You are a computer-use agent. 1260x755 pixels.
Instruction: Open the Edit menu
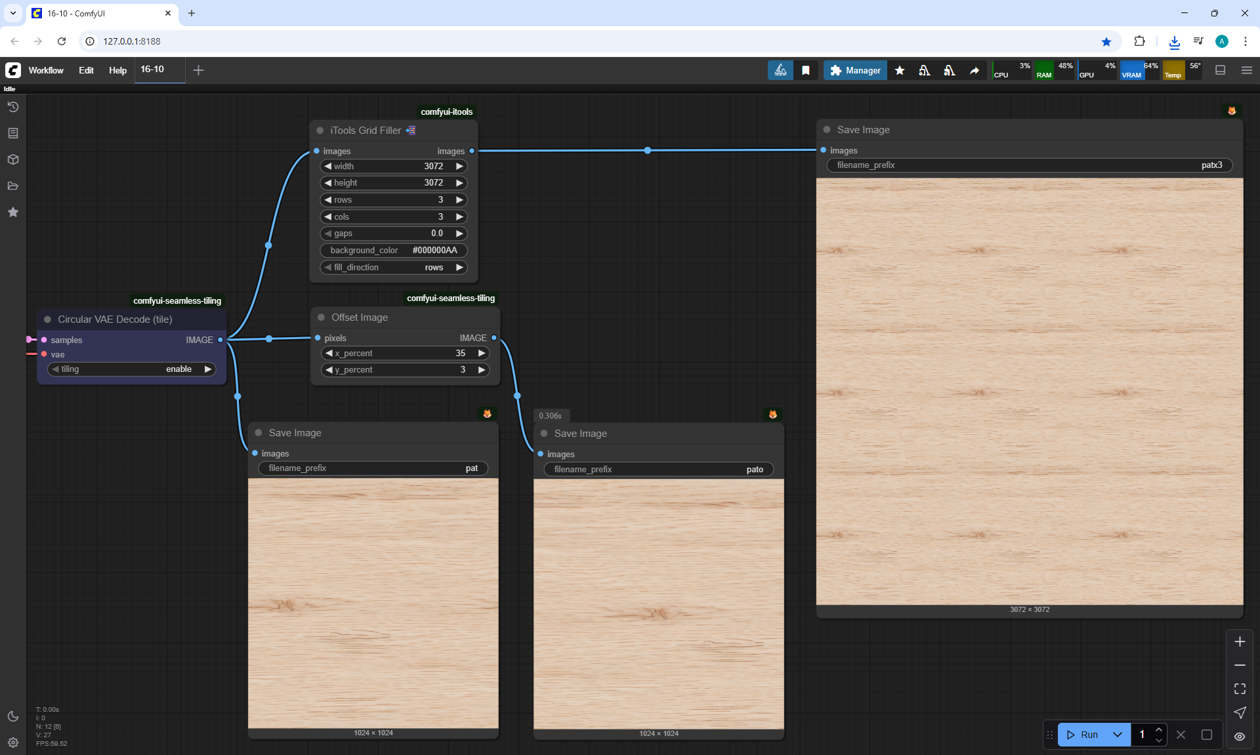click(x=86, y=70)
